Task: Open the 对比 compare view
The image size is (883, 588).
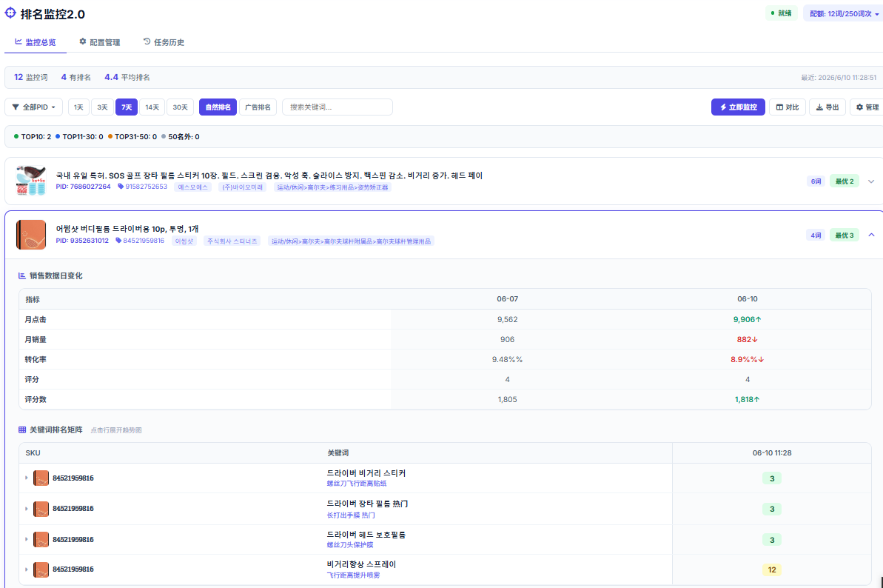Action: tap(788, 107)
